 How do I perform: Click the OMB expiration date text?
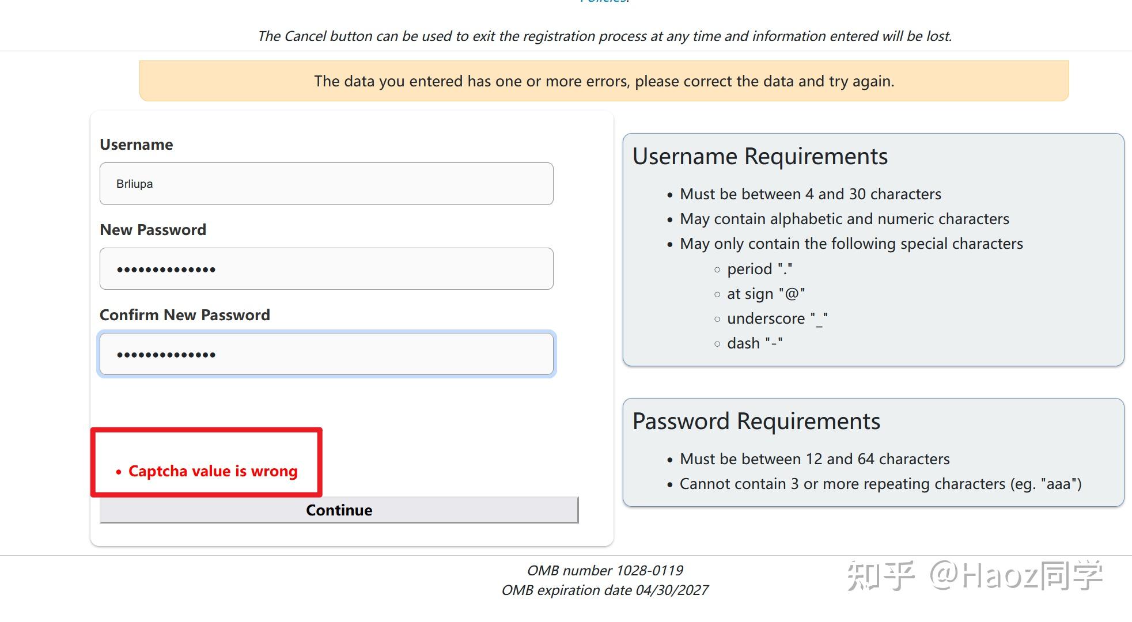tap(605, 590)
